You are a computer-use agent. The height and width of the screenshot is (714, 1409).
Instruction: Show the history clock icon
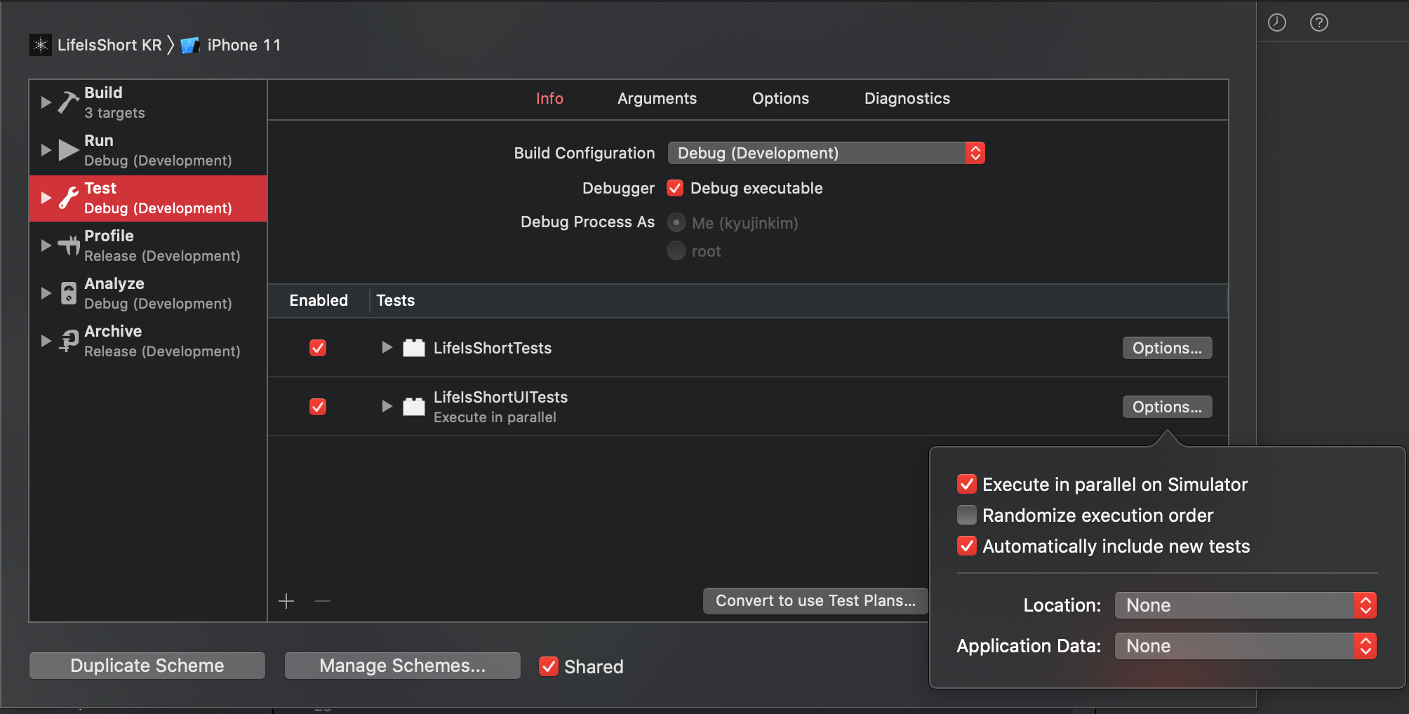point(1276,22)
